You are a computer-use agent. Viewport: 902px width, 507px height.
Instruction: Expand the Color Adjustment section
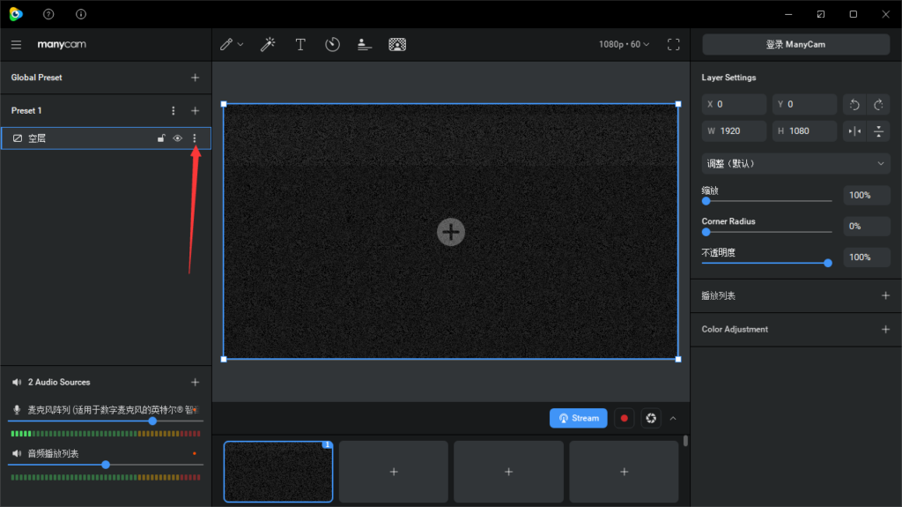[885, 330]
